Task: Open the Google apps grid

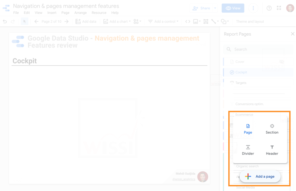Action: tap(279, 8)
